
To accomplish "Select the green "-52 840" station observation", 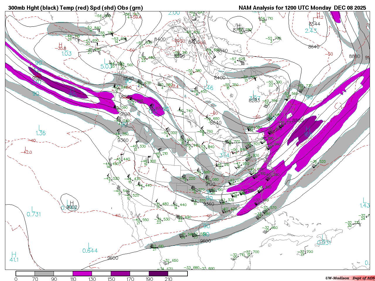I will (x=94, y=28).
